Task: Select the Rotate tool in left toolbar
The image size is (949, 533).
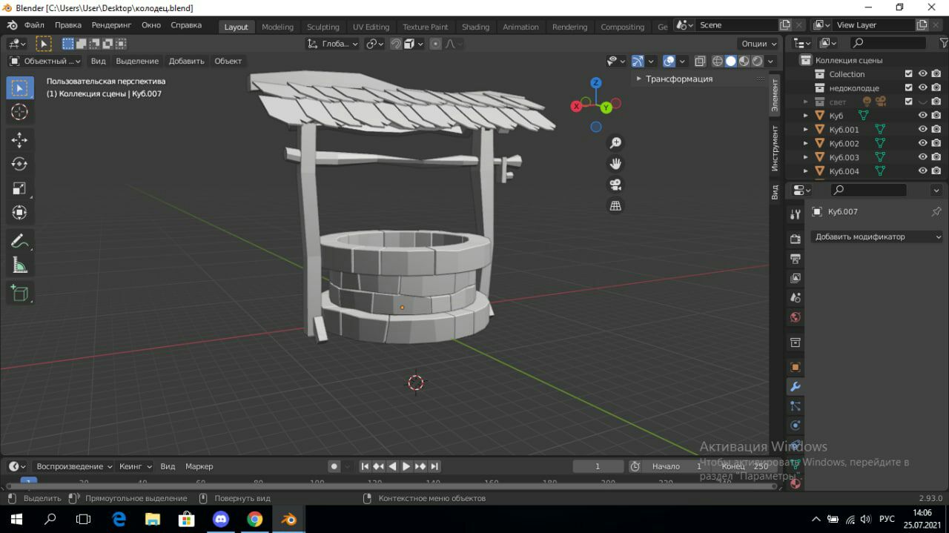Action: 20,164
